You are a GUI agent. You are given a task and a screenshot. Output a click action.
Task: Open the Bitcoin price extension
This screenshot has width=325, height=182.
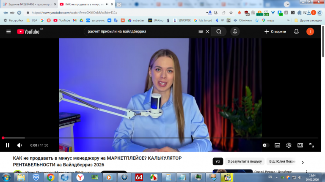click(259, 13)
